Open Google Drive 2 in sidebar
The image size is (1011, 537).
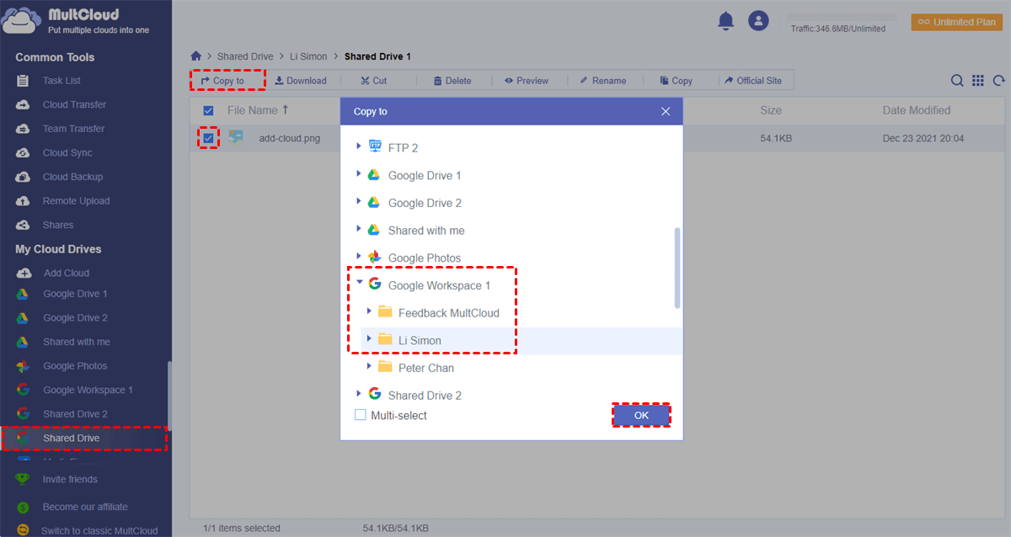75,318
